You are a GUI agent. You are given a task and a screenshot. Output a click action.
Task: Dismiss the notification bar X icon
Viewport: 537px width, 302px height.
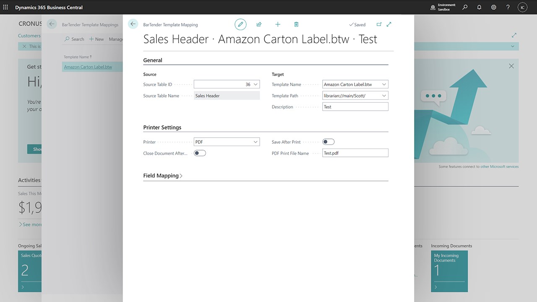(x=24, y=46)
